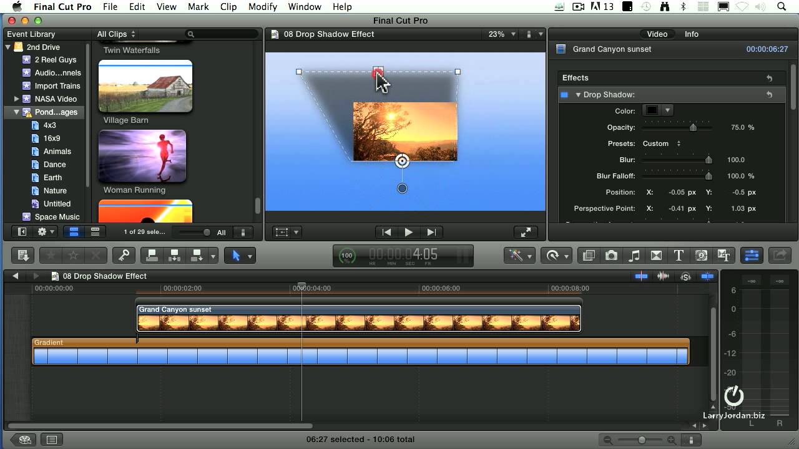Open Event Library action gear menu

46,232
